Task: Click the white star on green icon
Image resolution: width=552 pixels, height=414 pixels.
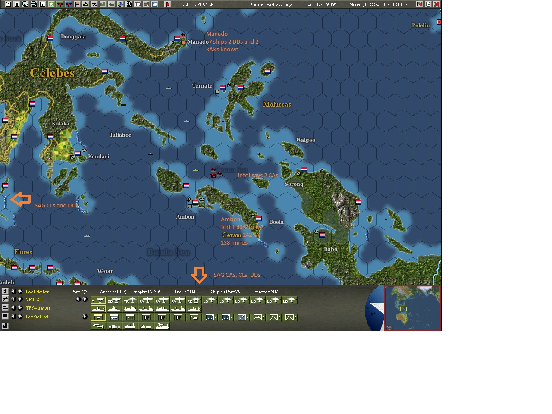Action: (x=51, y=4)
